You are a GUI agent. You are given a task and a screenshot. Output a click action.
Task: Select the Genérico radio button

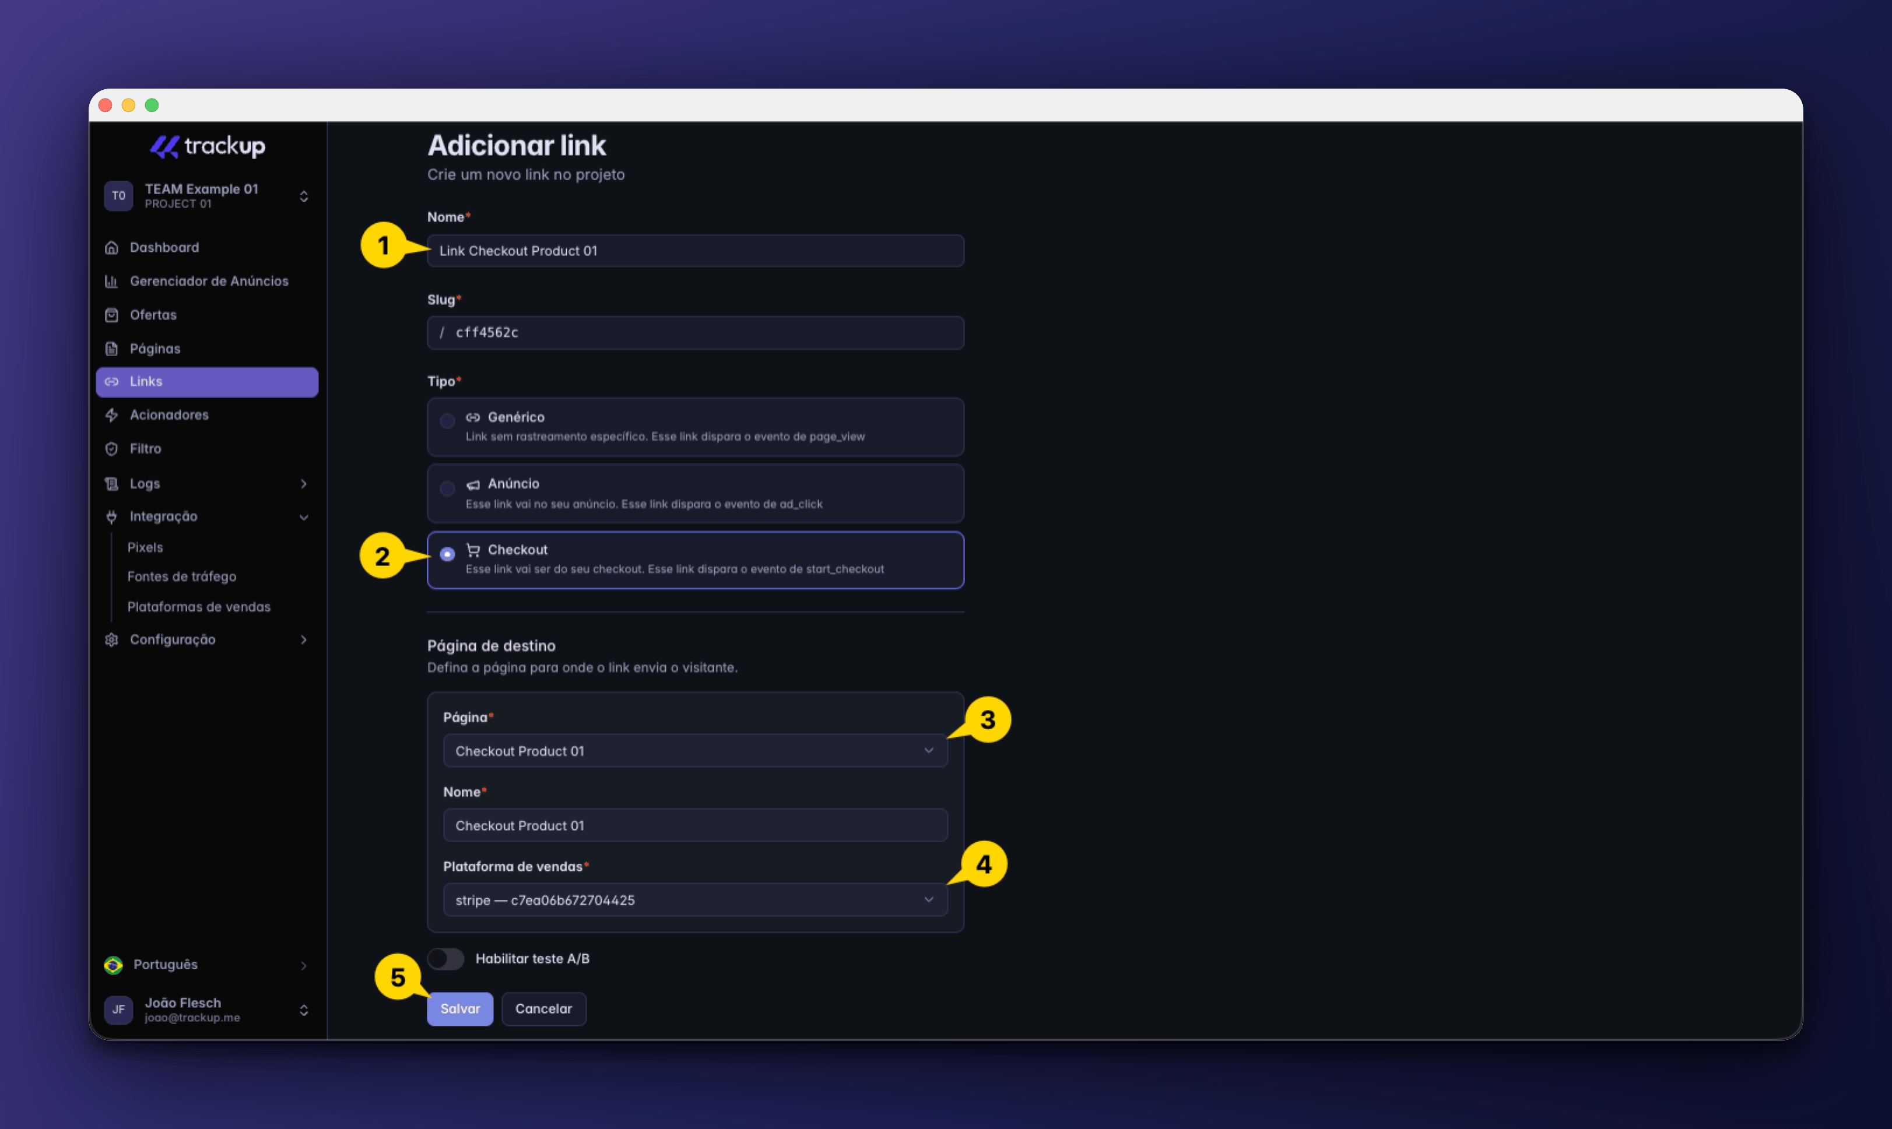click(448, 421)
